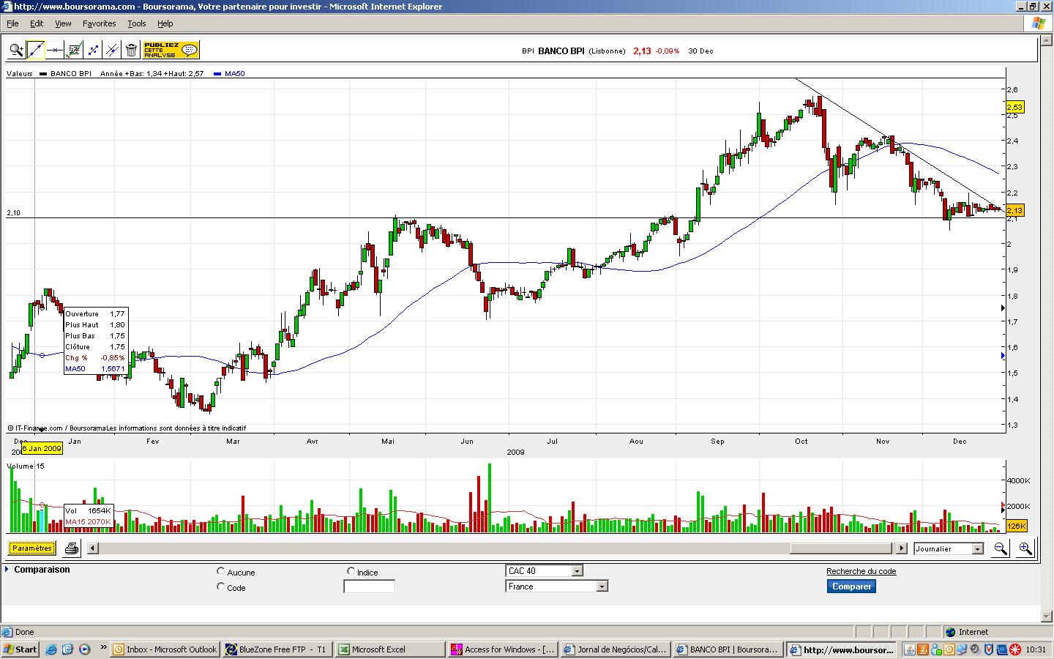The image size is (1054, 659).
Task: Click the Volume 15 label
Action: click(x=26, y=466)
